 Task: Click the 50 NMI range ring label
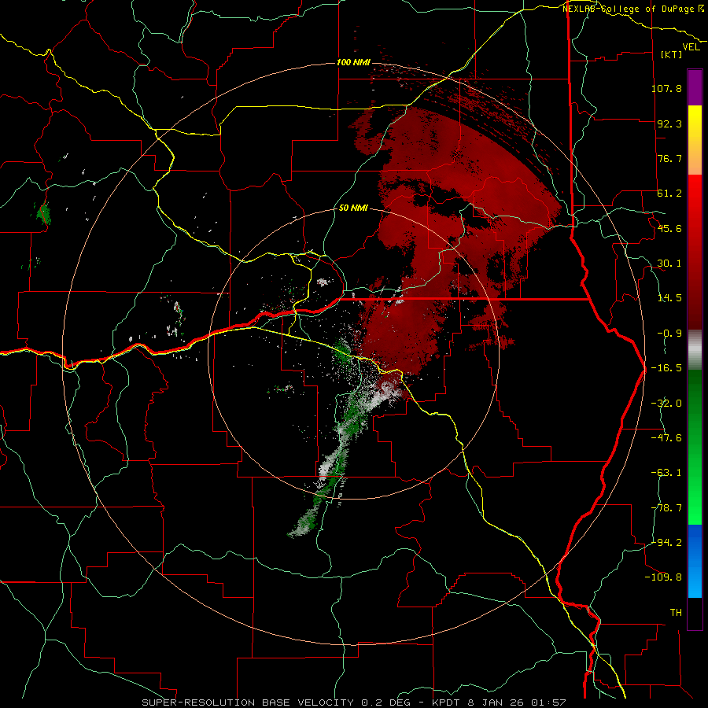pos(353,208)
